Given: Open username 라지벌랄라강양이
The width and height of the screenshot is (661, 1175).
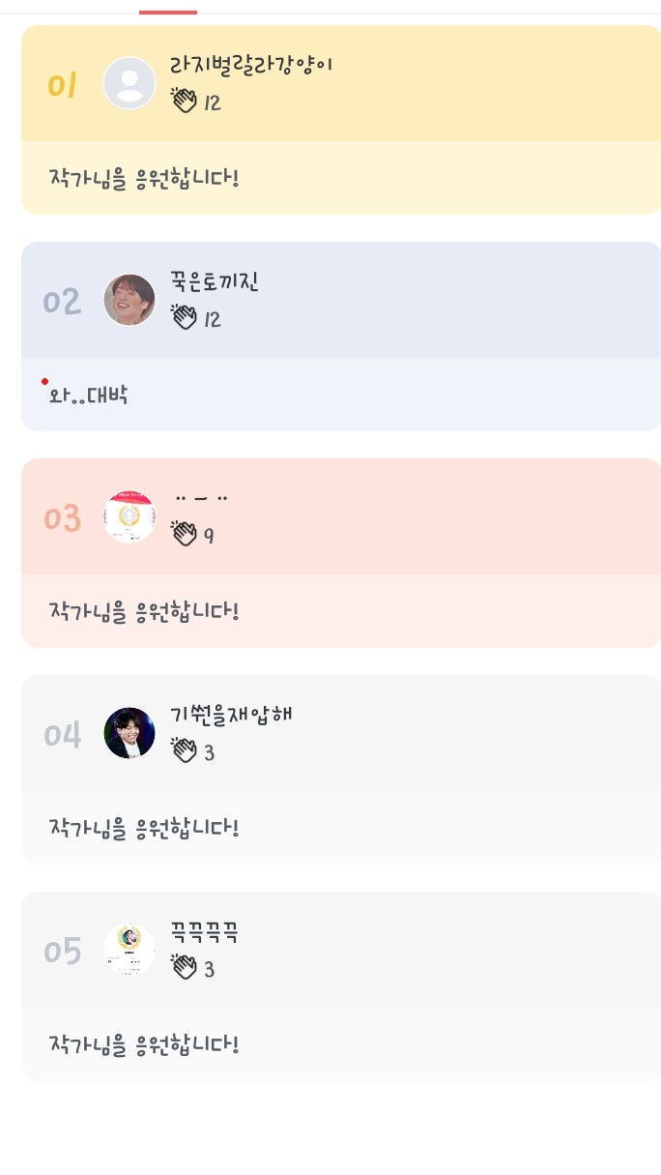Looking at the screenshot, I should coord(250,66).
